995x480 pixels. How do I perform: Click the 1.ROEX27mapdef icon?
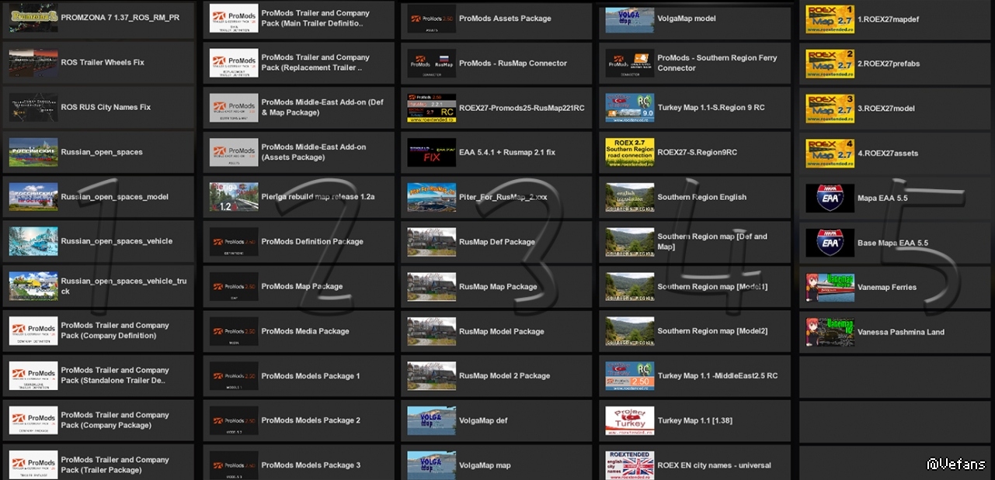click(830, 19)
